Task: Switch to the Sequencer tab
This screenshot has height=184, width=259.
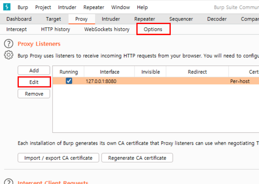Action: (x=181, y=19)
